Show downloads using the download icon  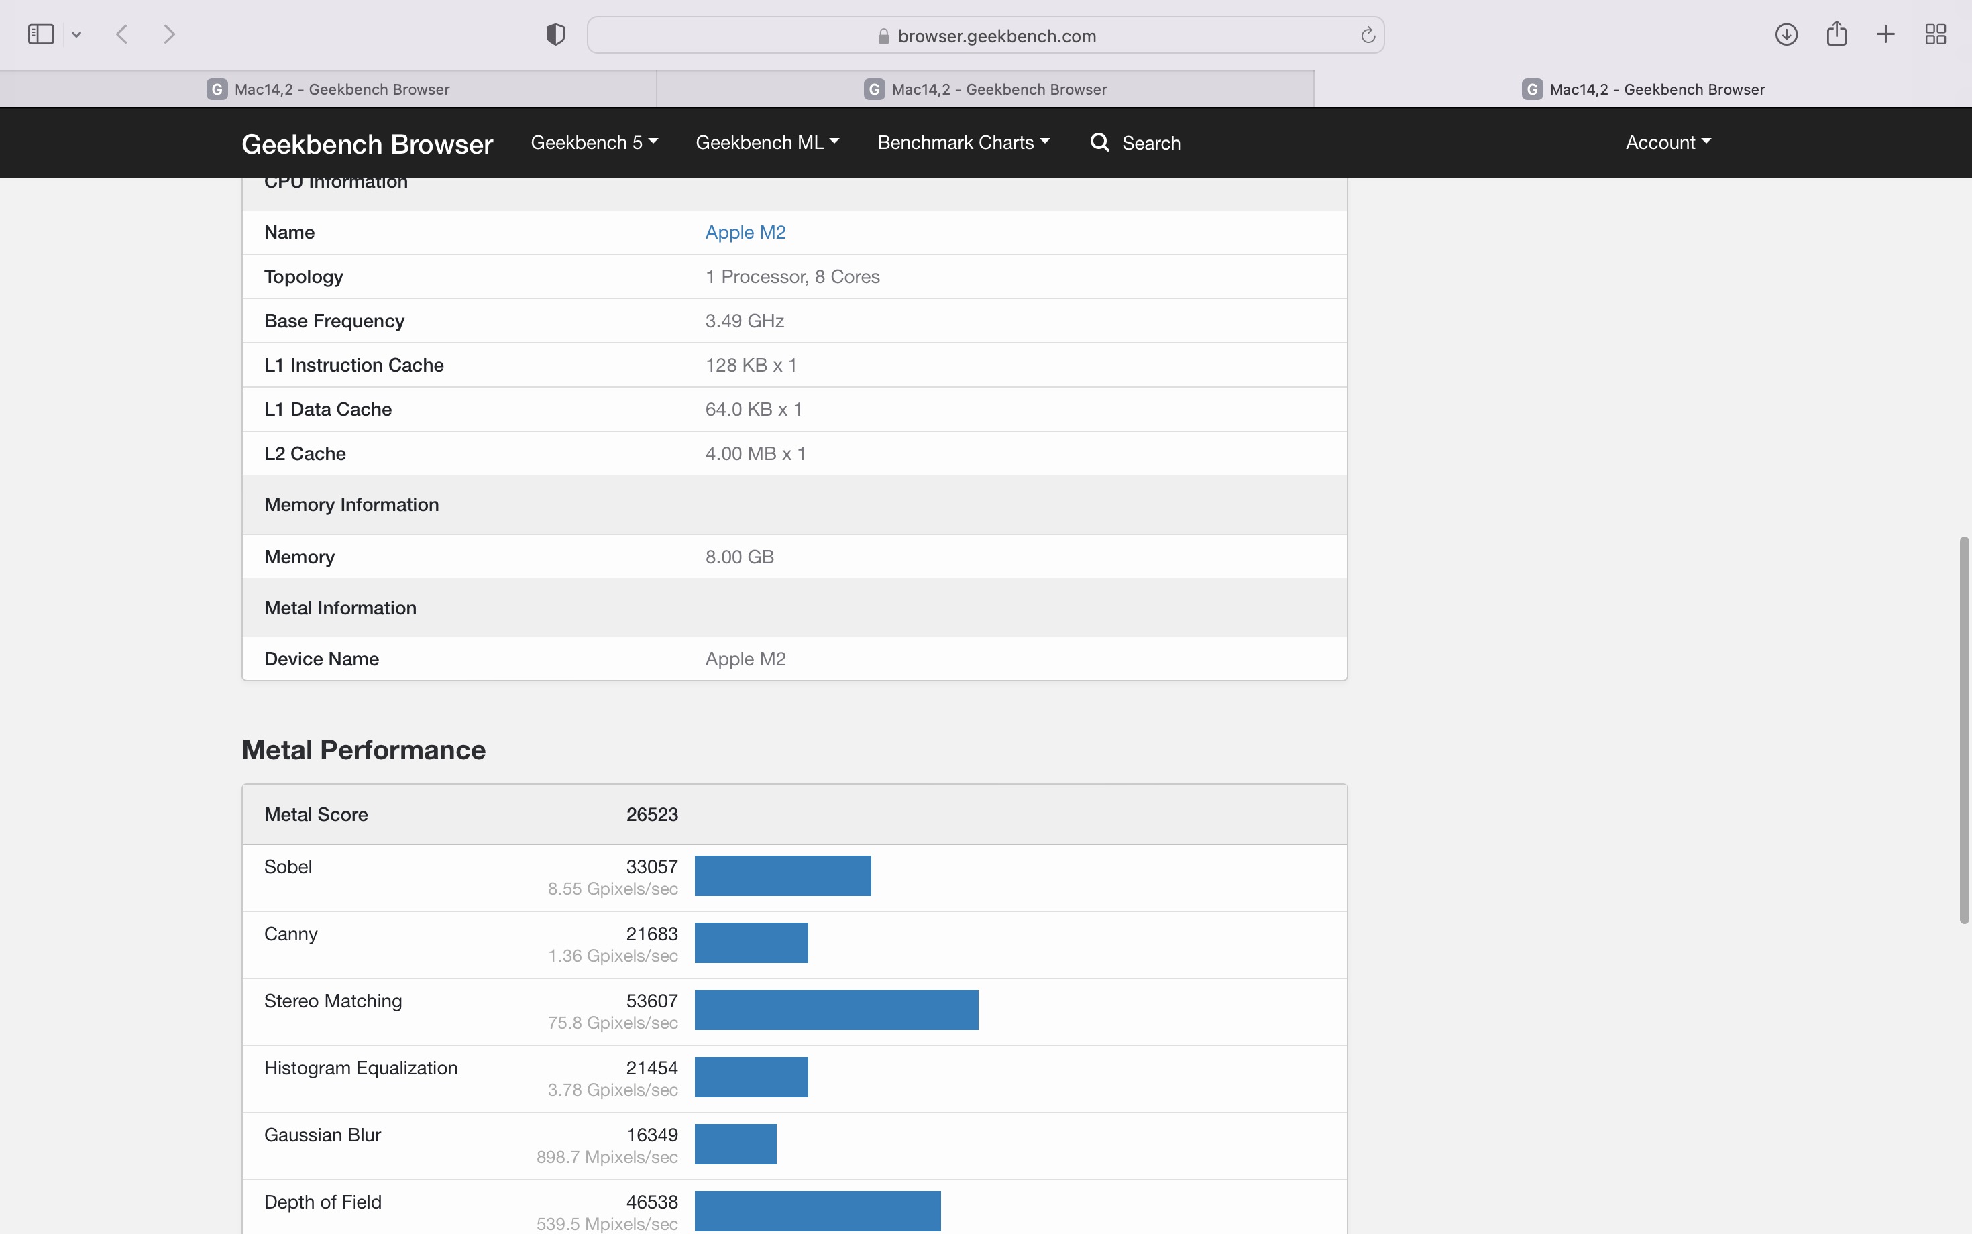click(1787, 34)
